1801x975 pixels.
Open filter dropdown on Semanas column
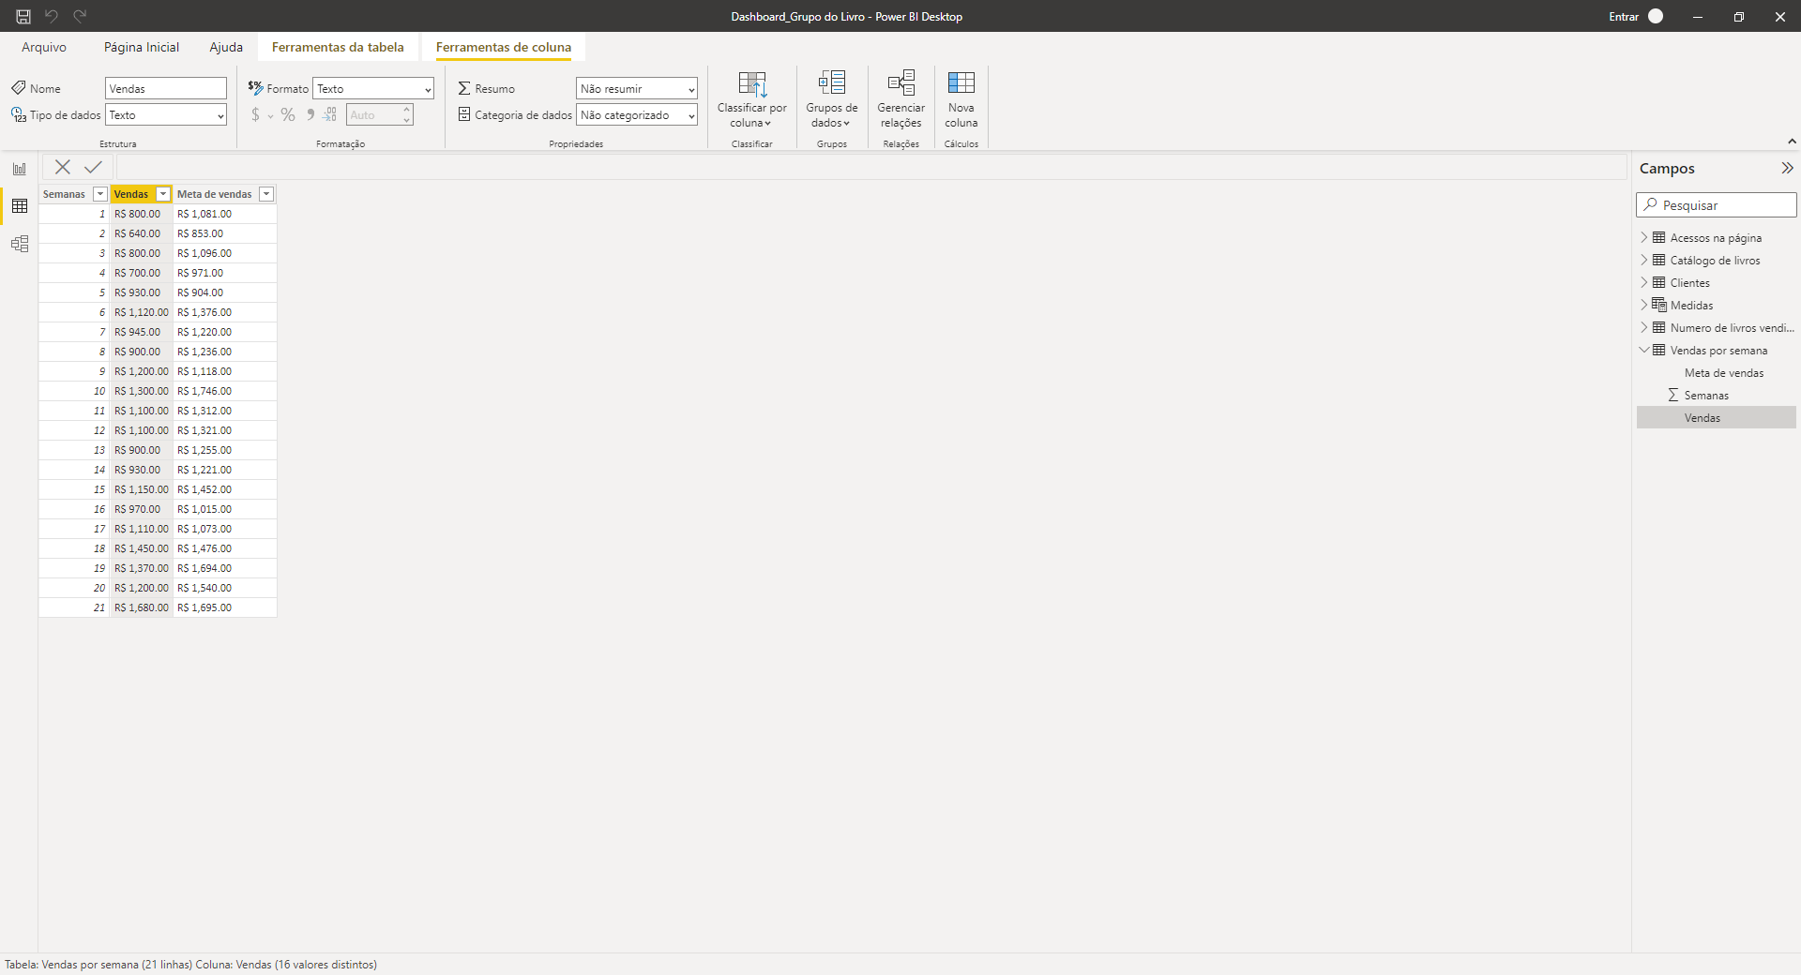[x=100, y=194]
